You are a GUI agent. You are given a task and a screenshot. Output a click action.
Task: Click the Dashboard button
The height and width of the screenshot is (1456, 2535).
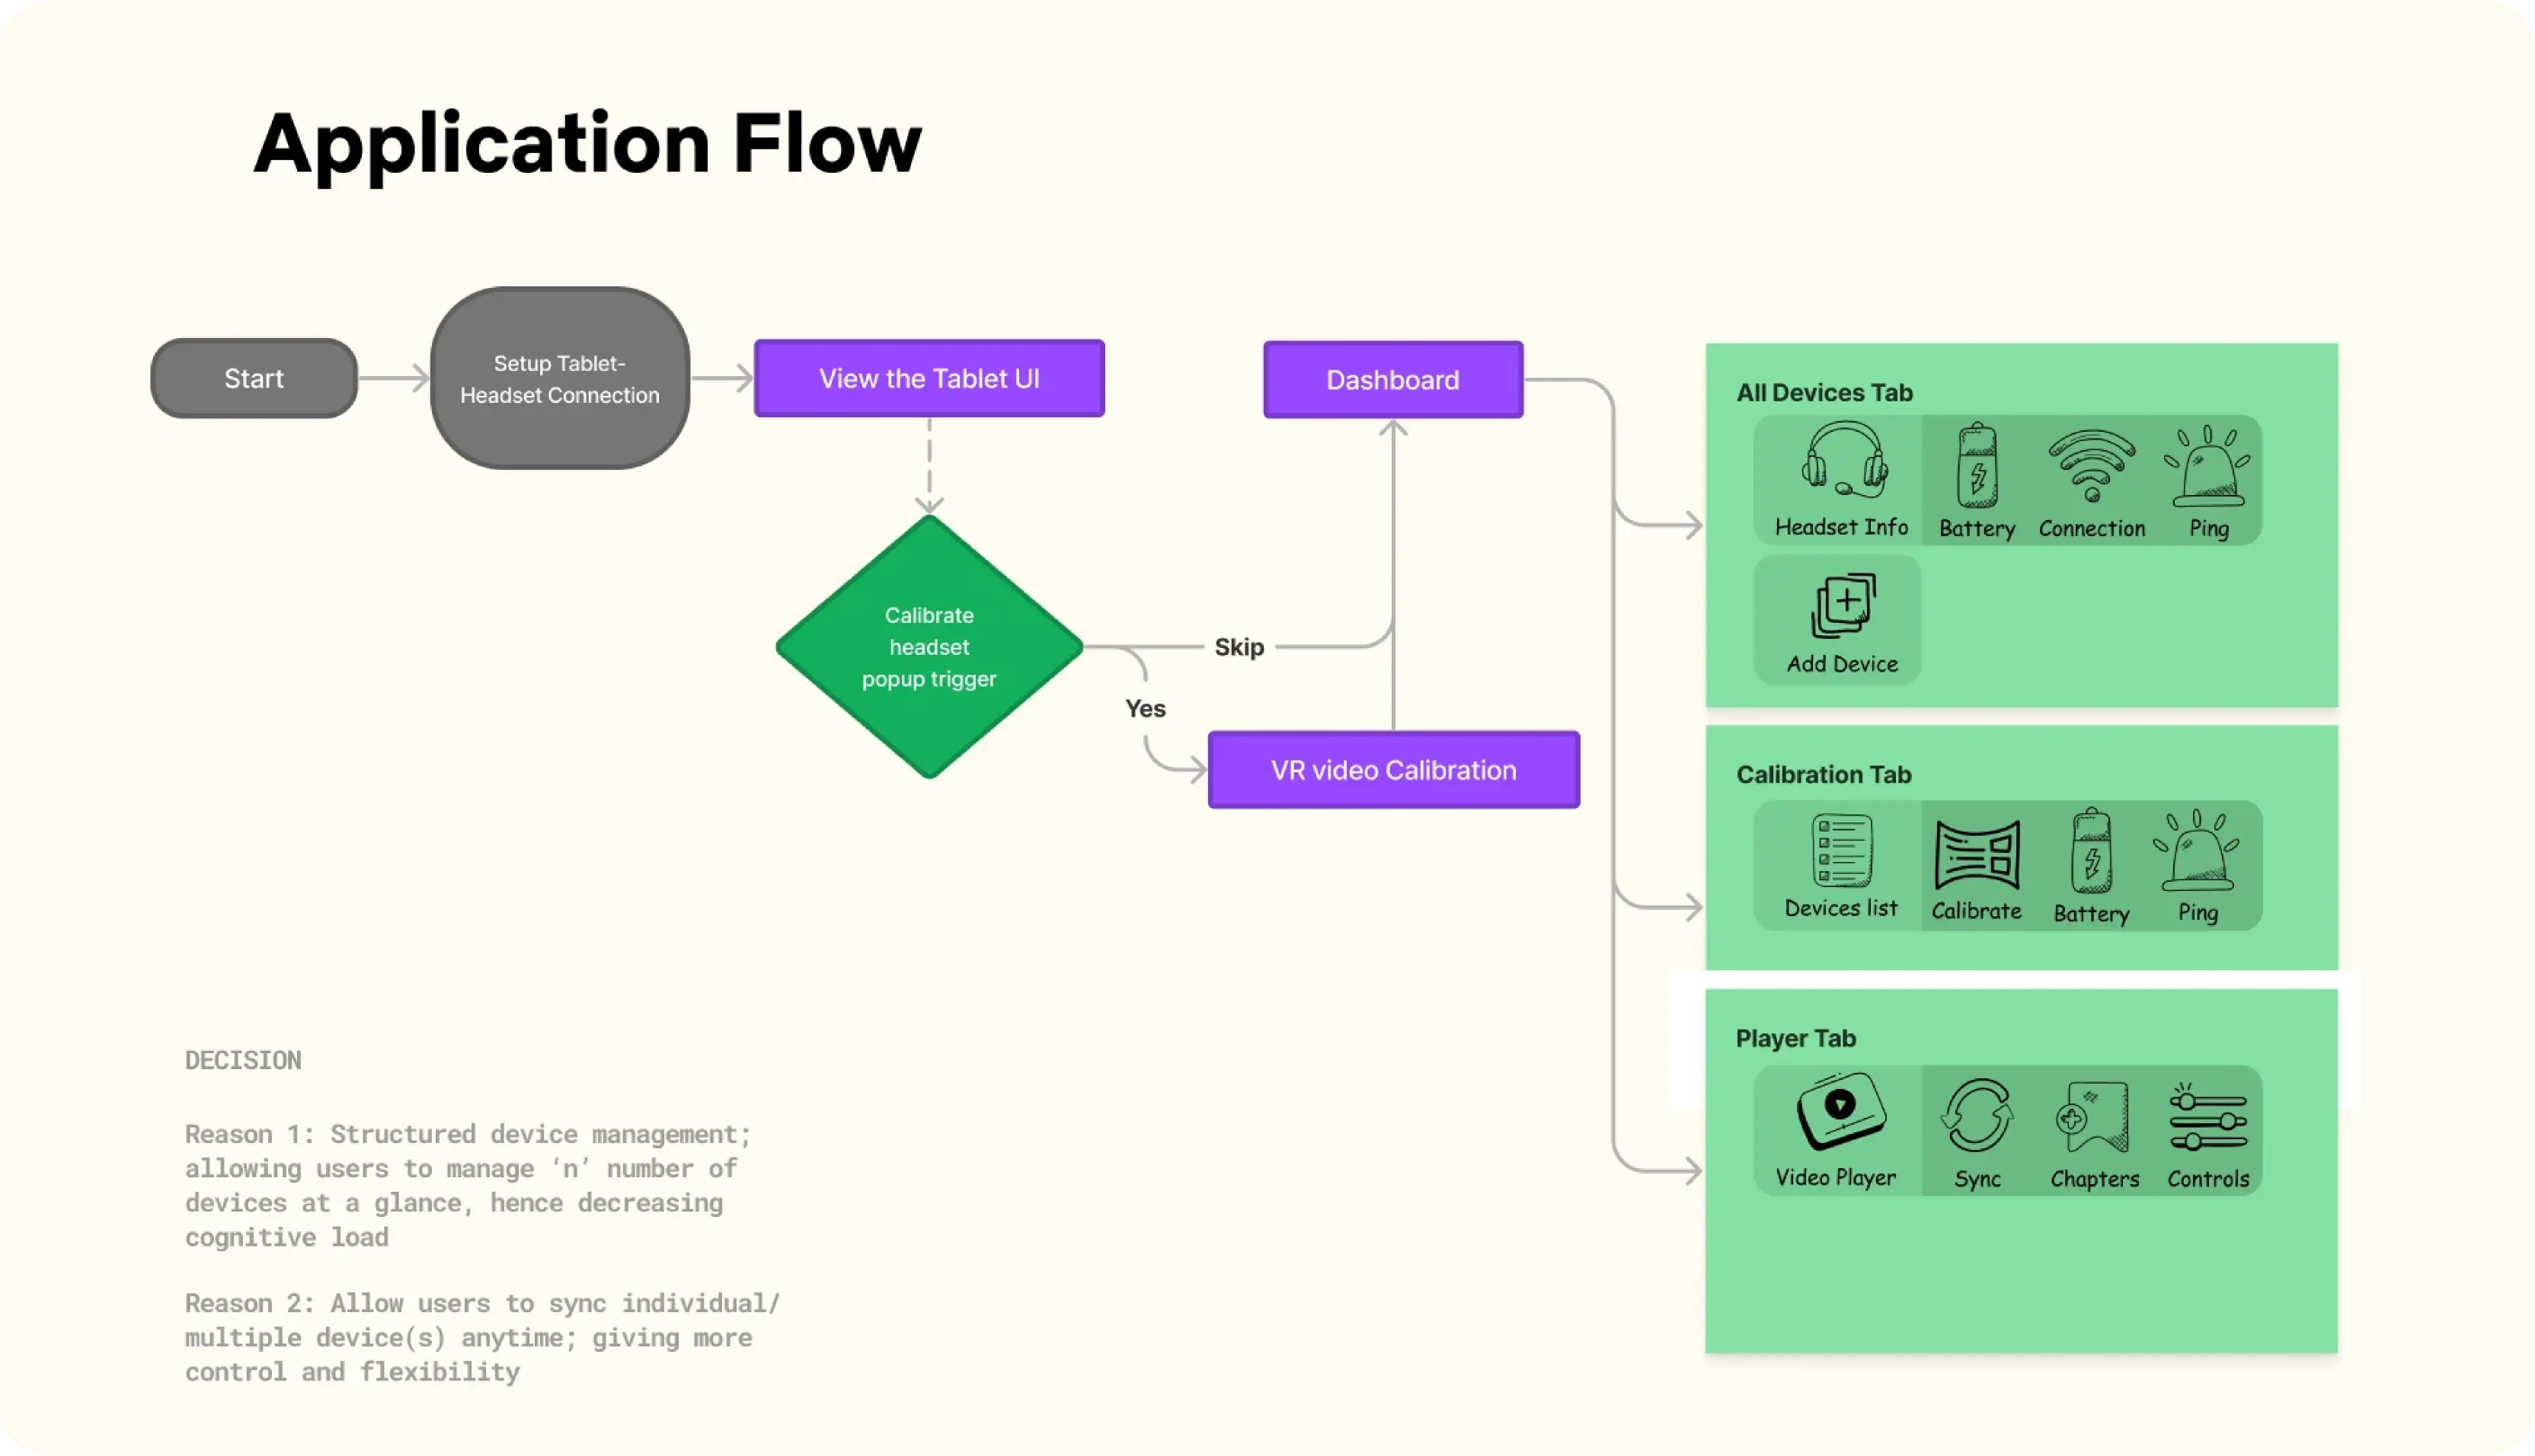tap(1393, 378)
